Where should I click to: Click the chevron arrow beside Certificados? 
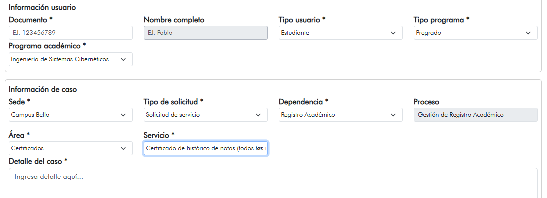point(123,148)
